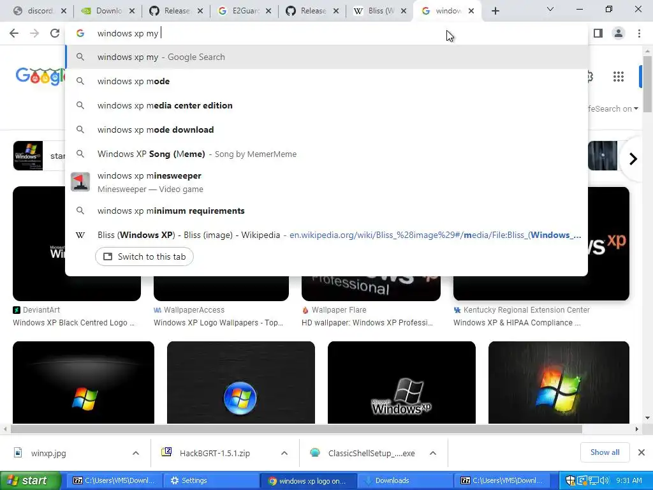Open the Google apps grid
Viewport: 653px width, 490px height.
click(x=619, y=77)
